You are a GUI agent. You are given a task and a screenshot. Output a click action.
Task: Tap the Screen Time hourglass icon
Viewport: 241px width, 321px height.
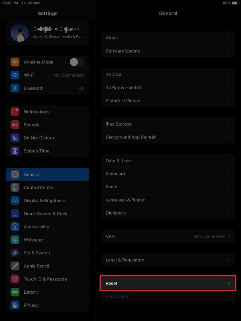(x=15, y=151)
